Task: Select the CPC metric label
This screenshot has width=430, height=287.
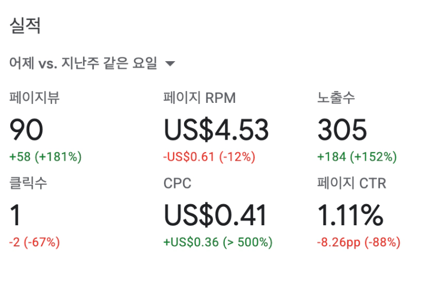Action: click(178, 184)
